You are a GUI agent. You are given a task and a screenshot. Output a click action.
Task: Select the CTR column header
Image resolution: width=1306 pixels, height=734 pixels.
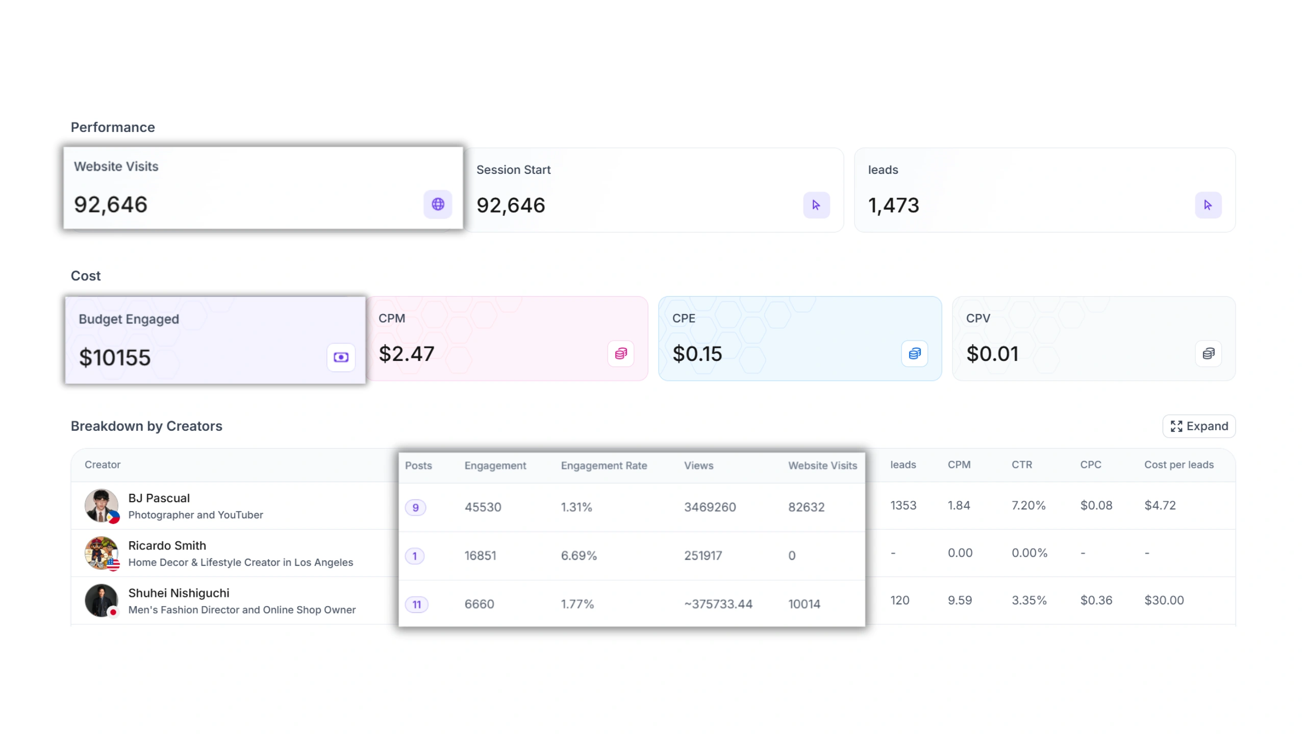click(1021, 465)
